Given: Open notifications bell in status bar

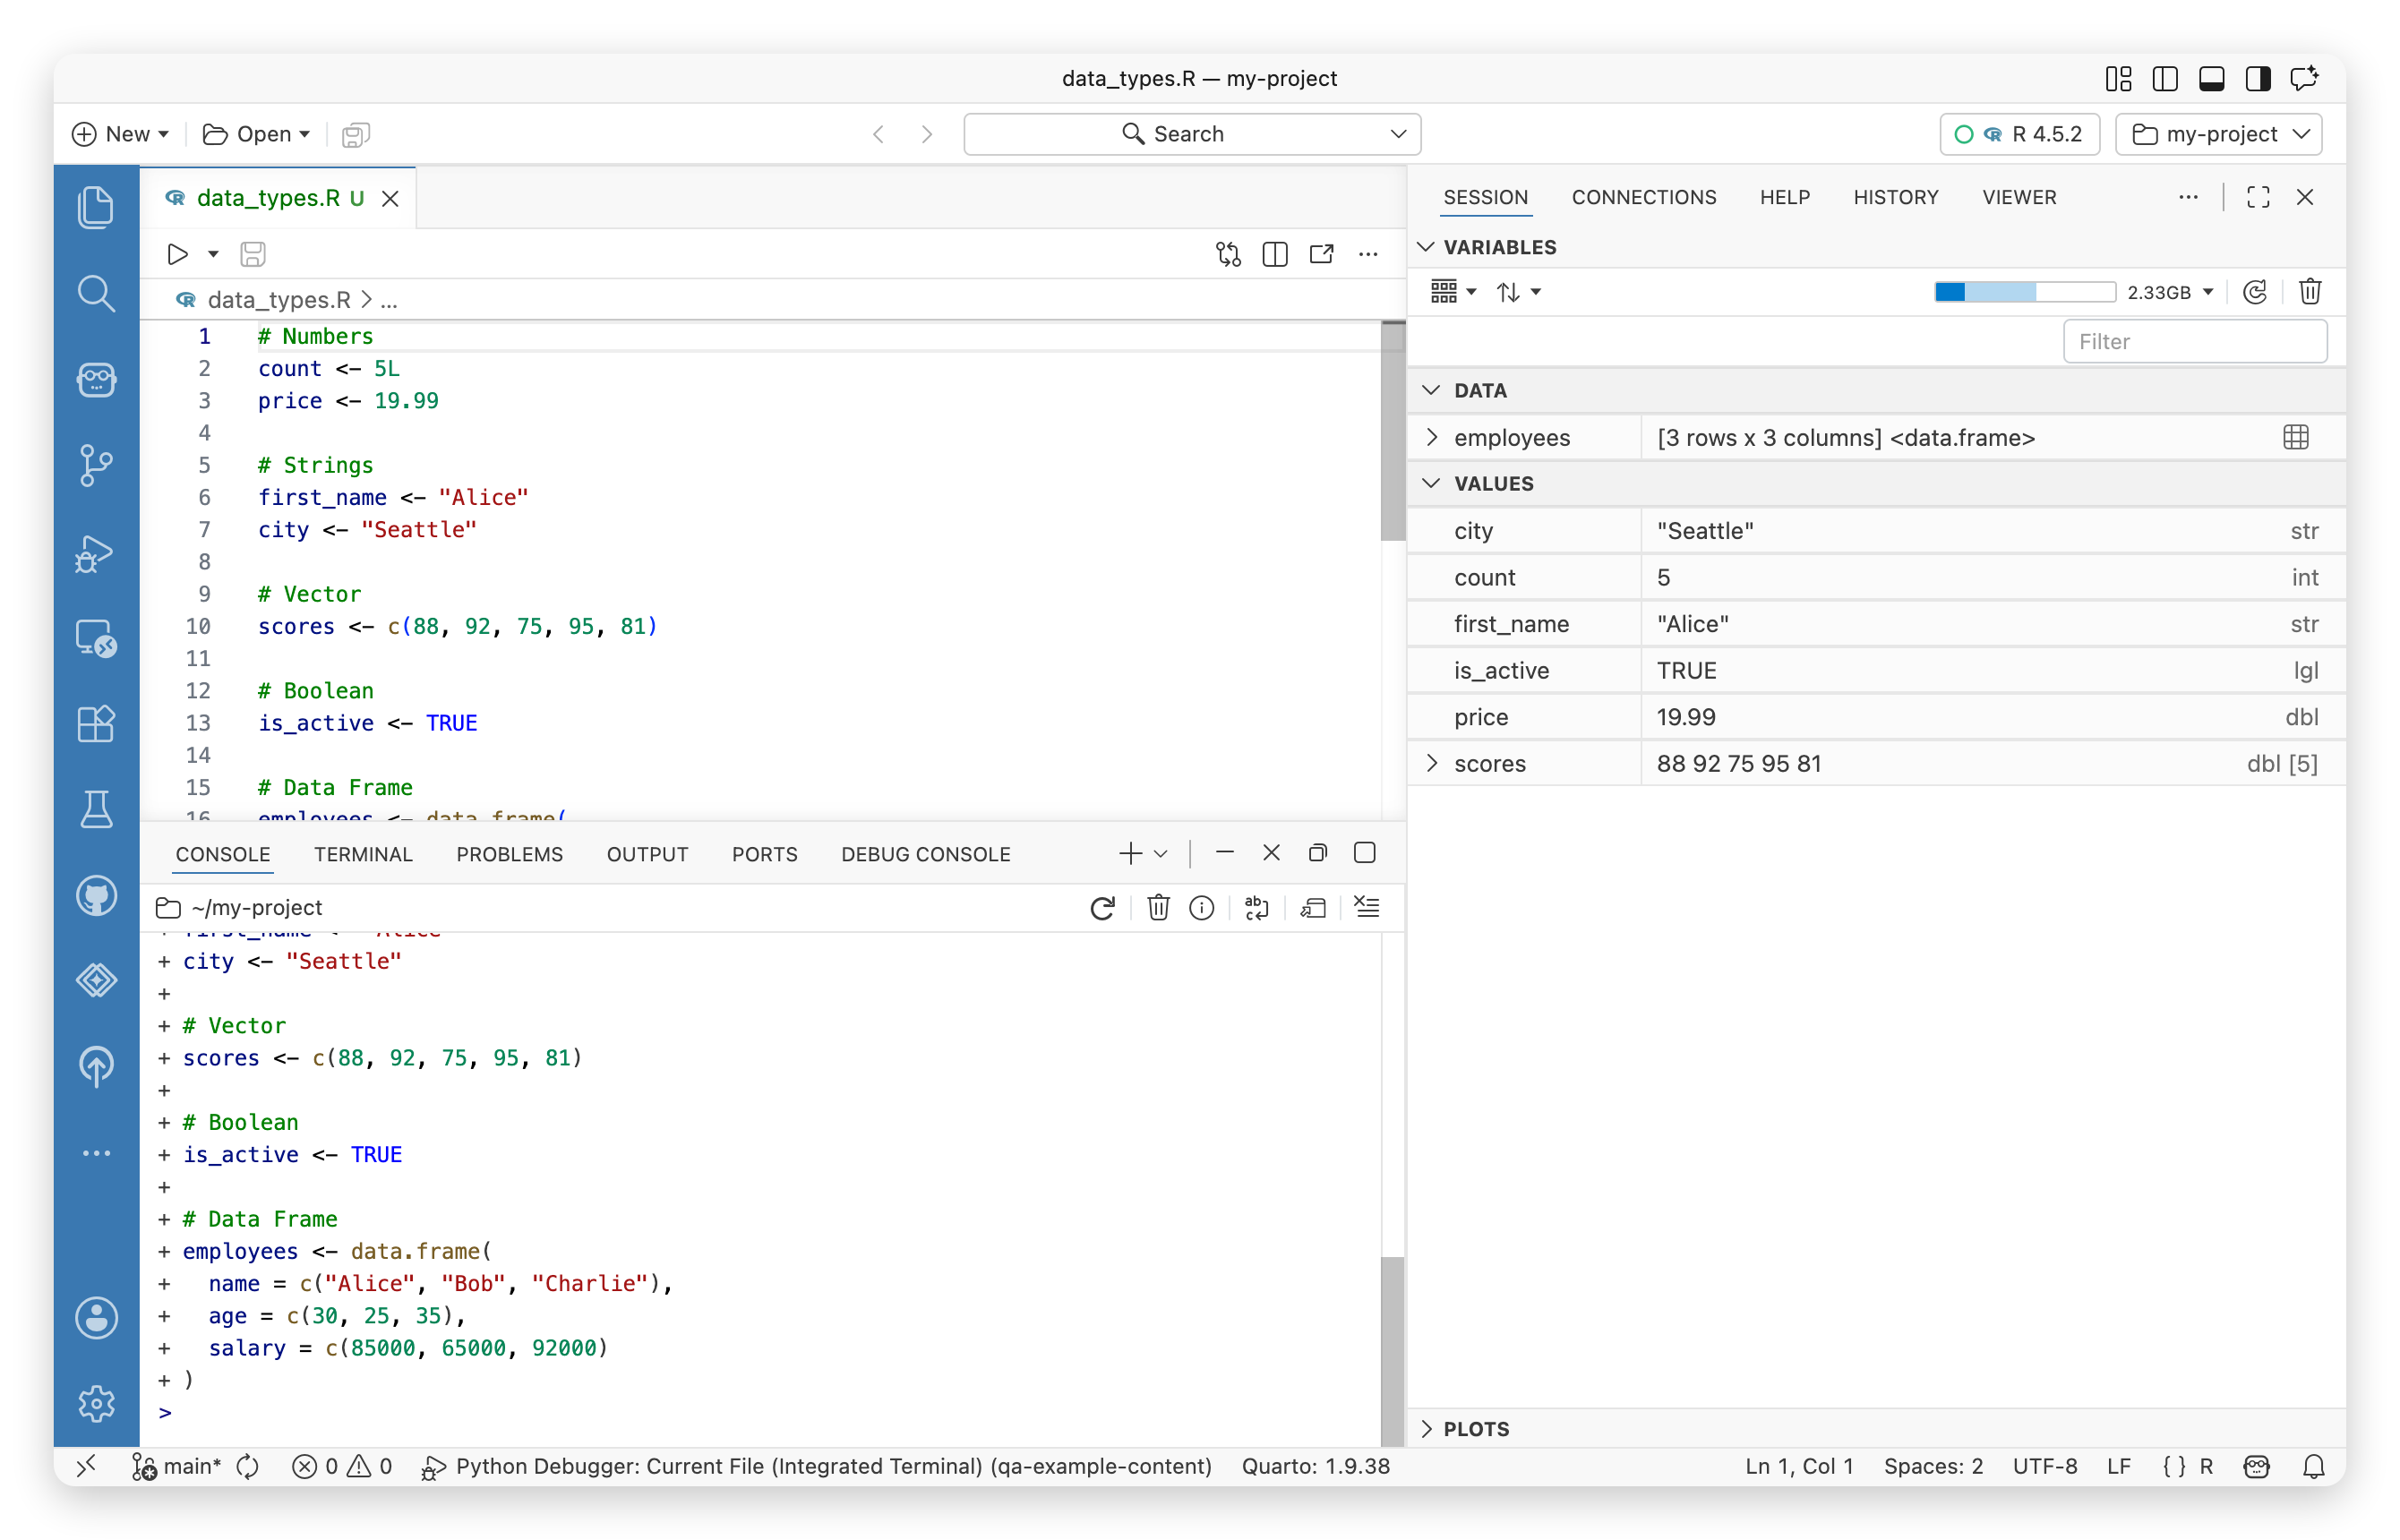Looking at the screenshot, I should 2313,1466.
